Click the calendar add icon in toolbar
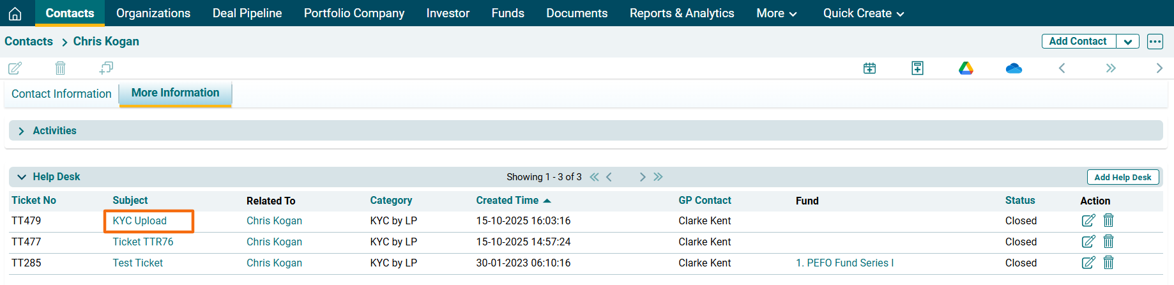1174x285 pixels. tap(869, 68)
